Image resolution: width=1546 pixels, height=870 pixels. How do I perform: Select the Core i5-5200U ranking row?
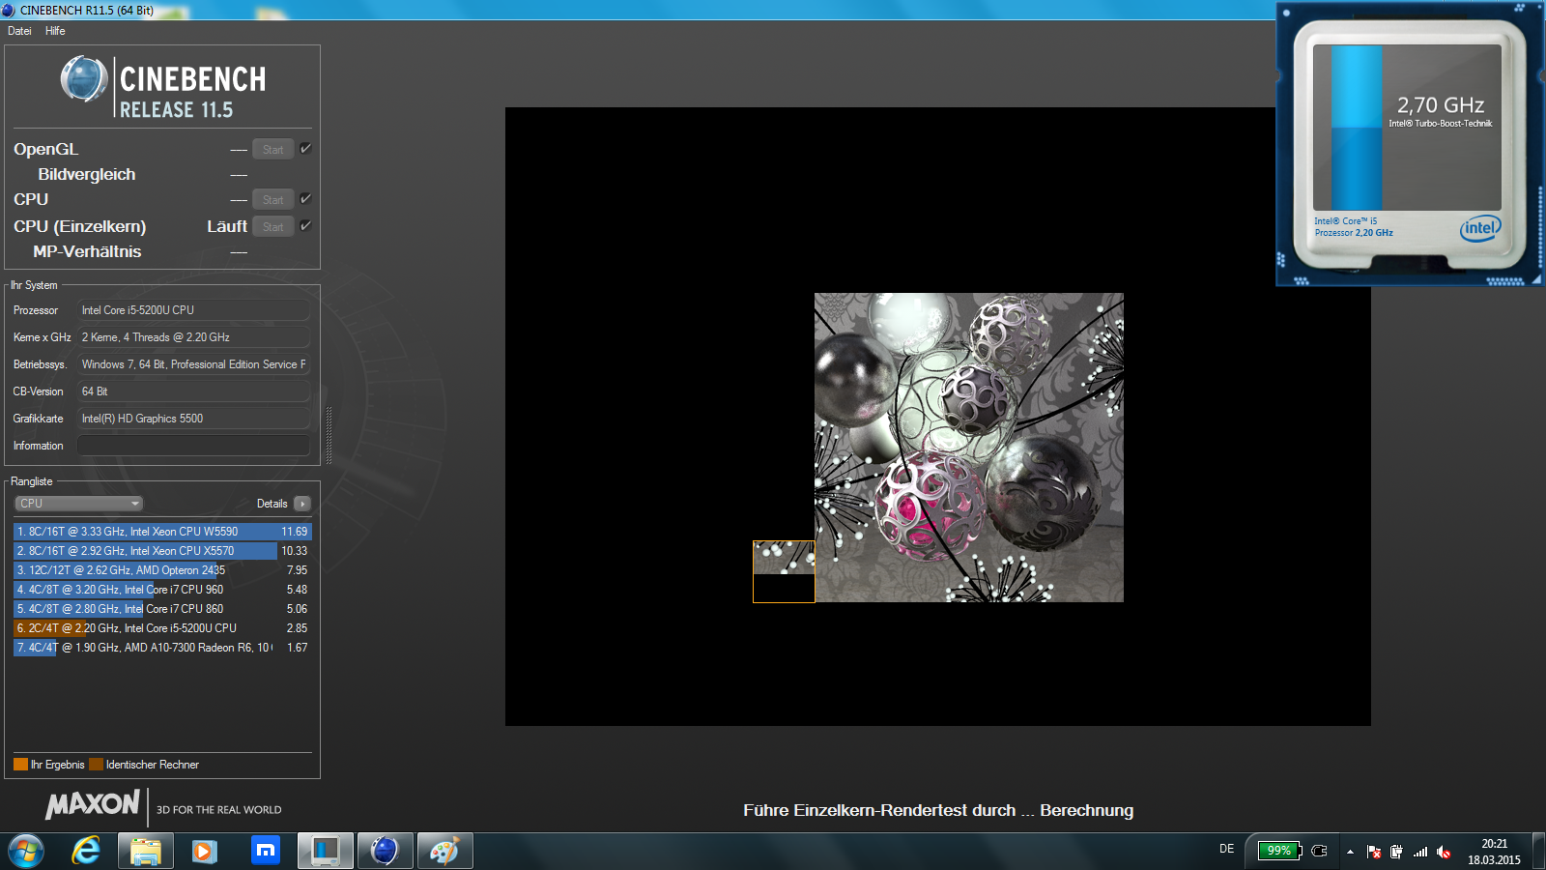[x=162, y=628]
